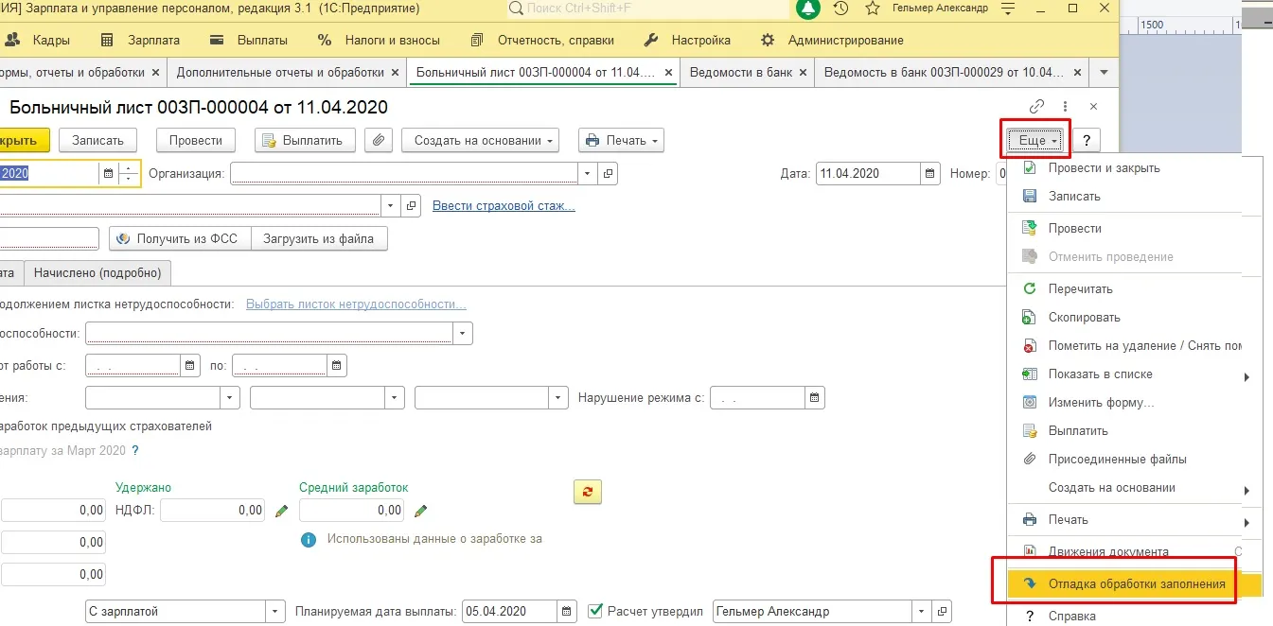Expand the Создать на основании dropdown
This screenshot has height=626, width=1273.
[x=480, y=140]
